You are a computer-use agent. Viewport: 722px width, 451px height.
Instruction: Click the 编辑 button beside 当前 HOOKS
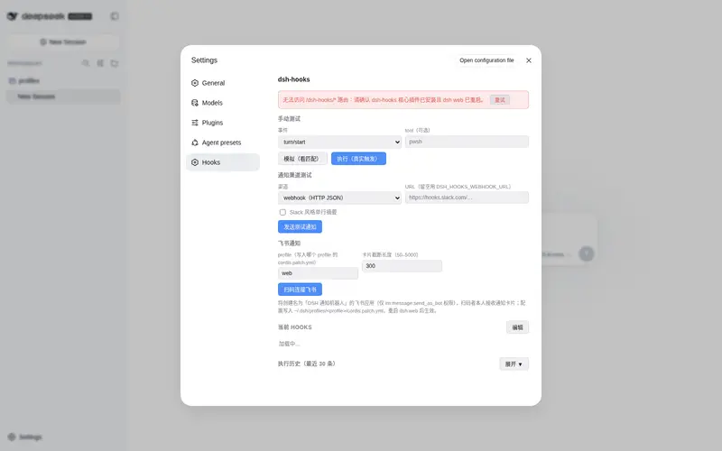point(517,327)
